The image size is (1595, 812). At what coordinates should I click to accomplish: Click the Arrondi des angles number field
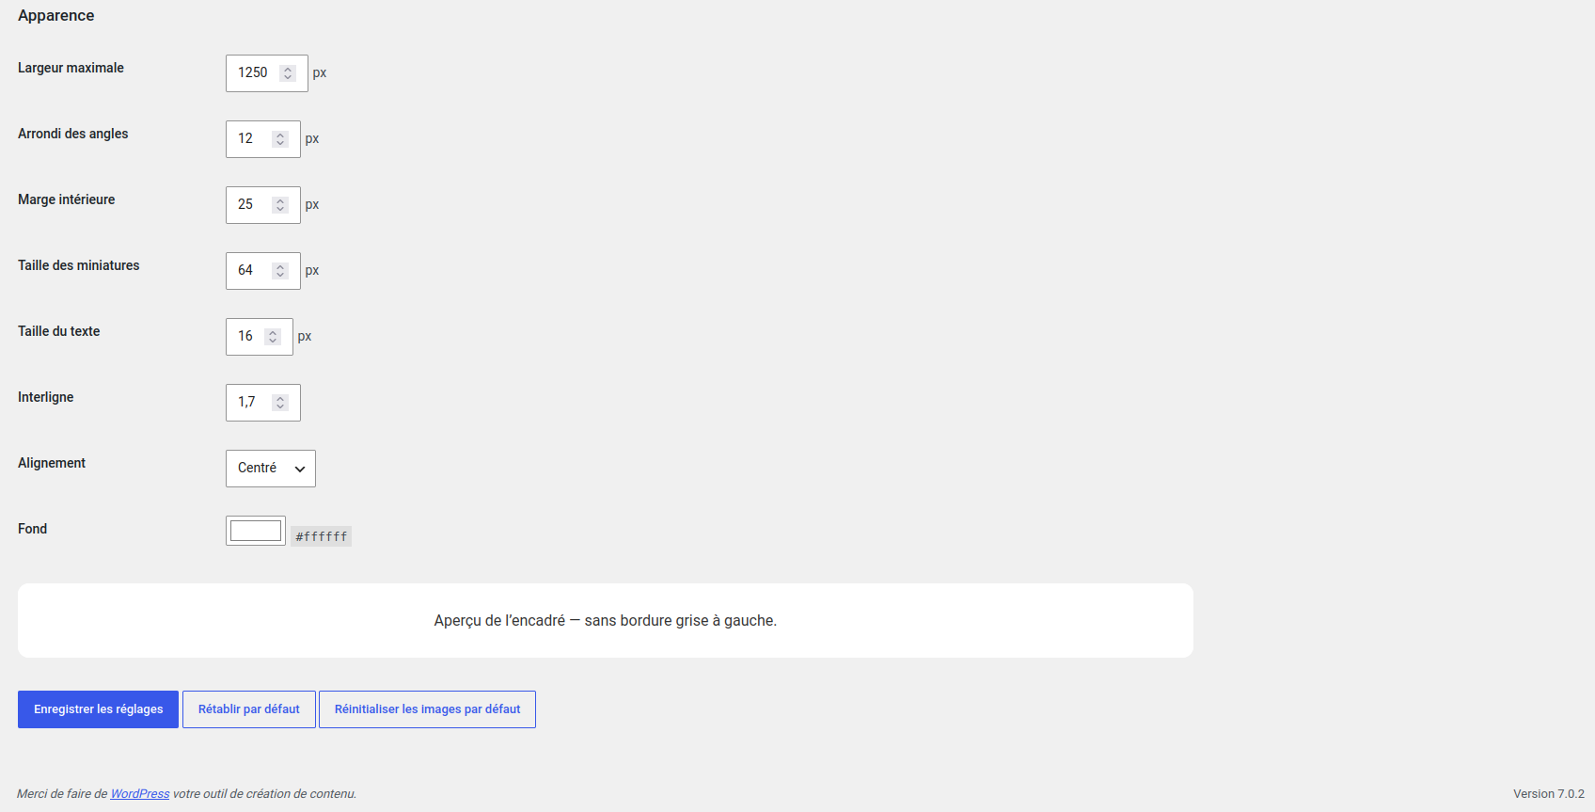[262, 139]
